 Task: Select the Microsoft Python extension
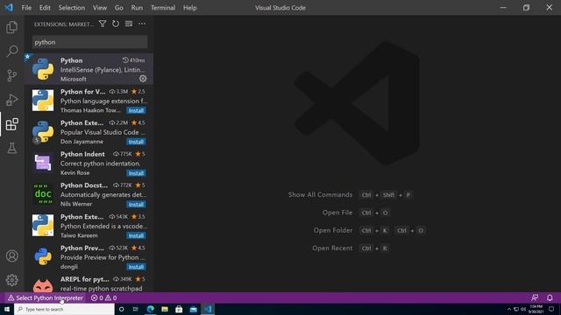pos(89,69)
